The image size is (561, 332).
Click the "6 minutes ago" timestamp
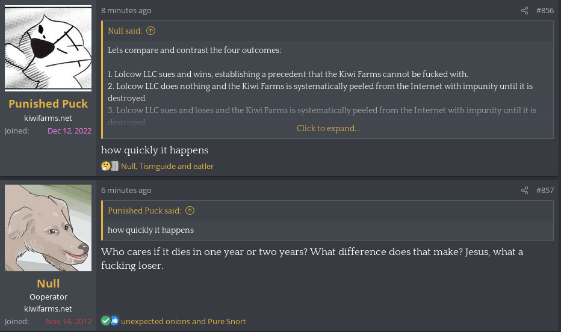pyautogui.click(x=126, y=191)
